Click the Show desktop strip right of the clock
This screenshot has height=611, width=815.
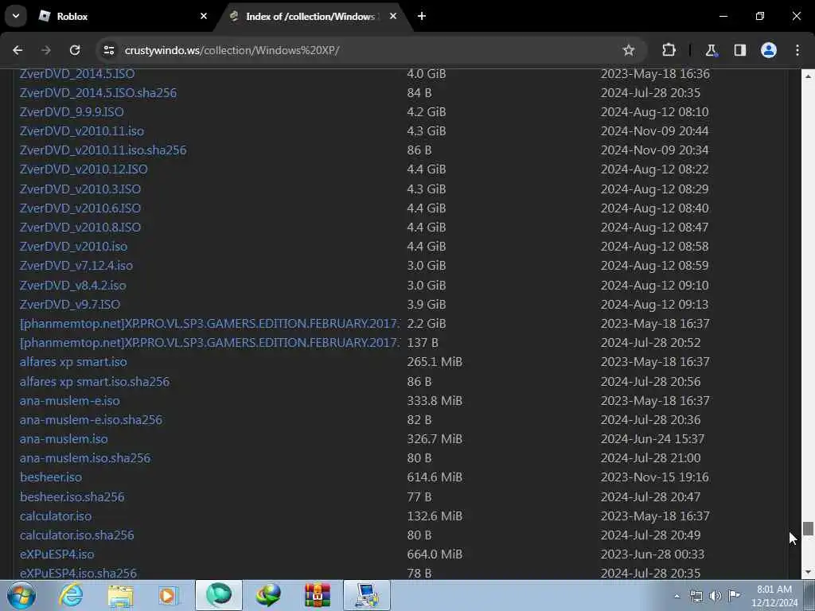pos(809,595)
